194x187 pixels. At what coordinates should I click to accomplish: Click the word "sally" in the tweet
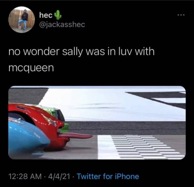[x=72, y=51]
